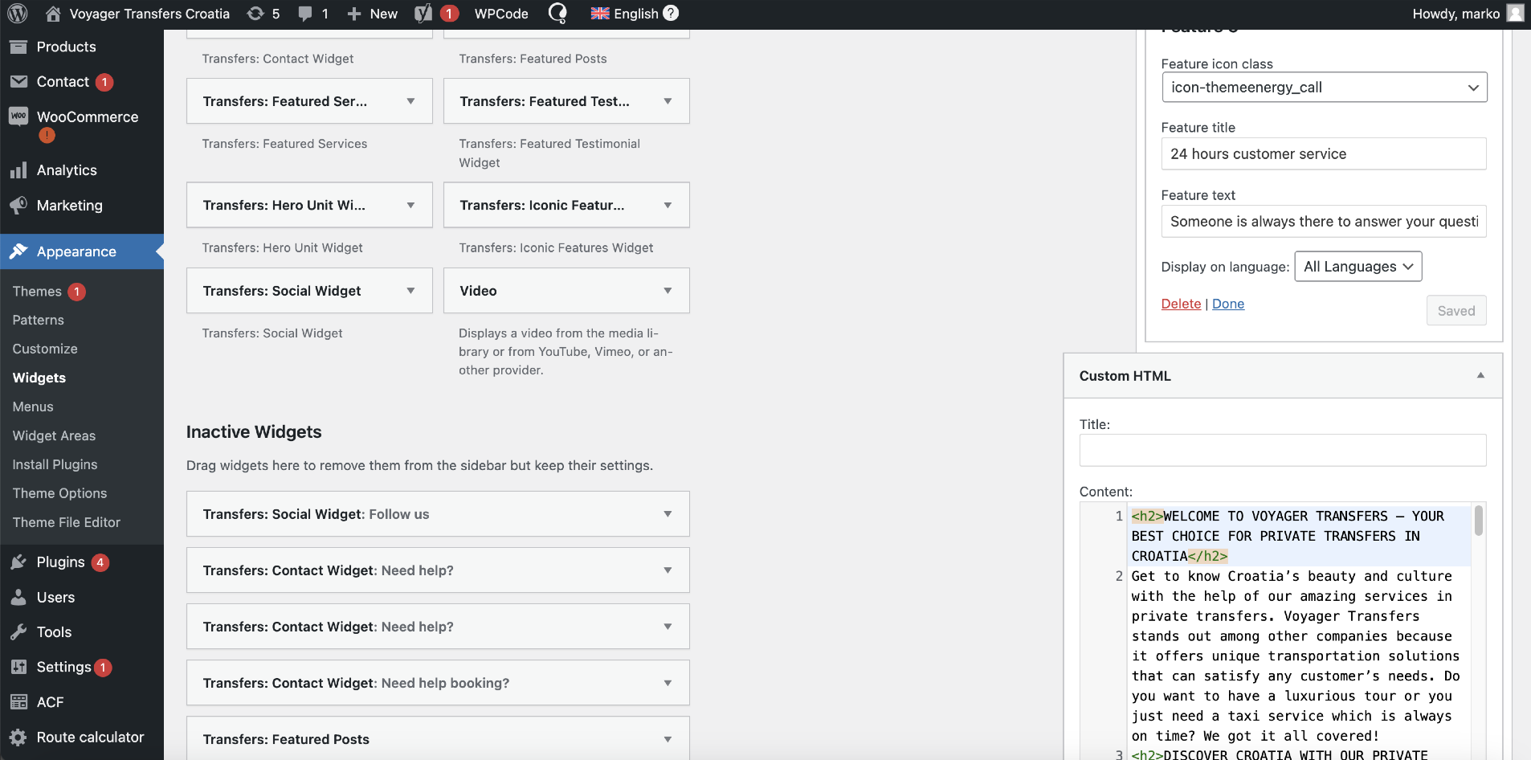Go to Theme File Editor
Viewport: 1531px width, 760px height.
pos(66,523)
